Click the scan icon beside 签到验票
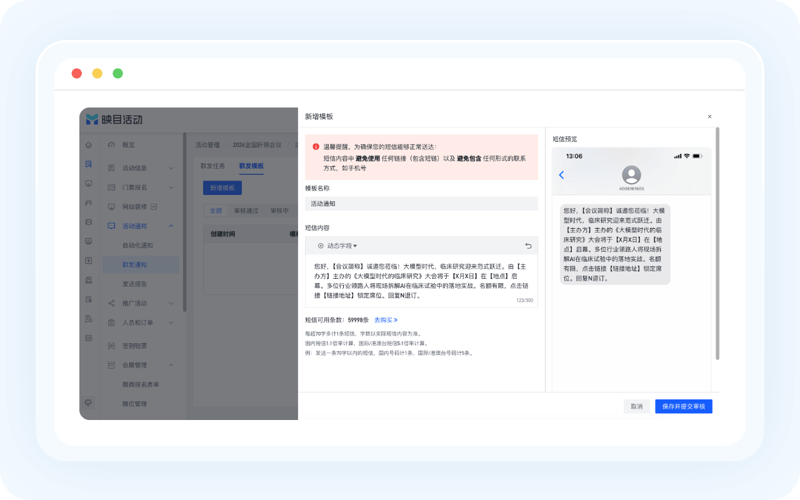The height and width of the screenshot is (500, 800). click(111, 346)
